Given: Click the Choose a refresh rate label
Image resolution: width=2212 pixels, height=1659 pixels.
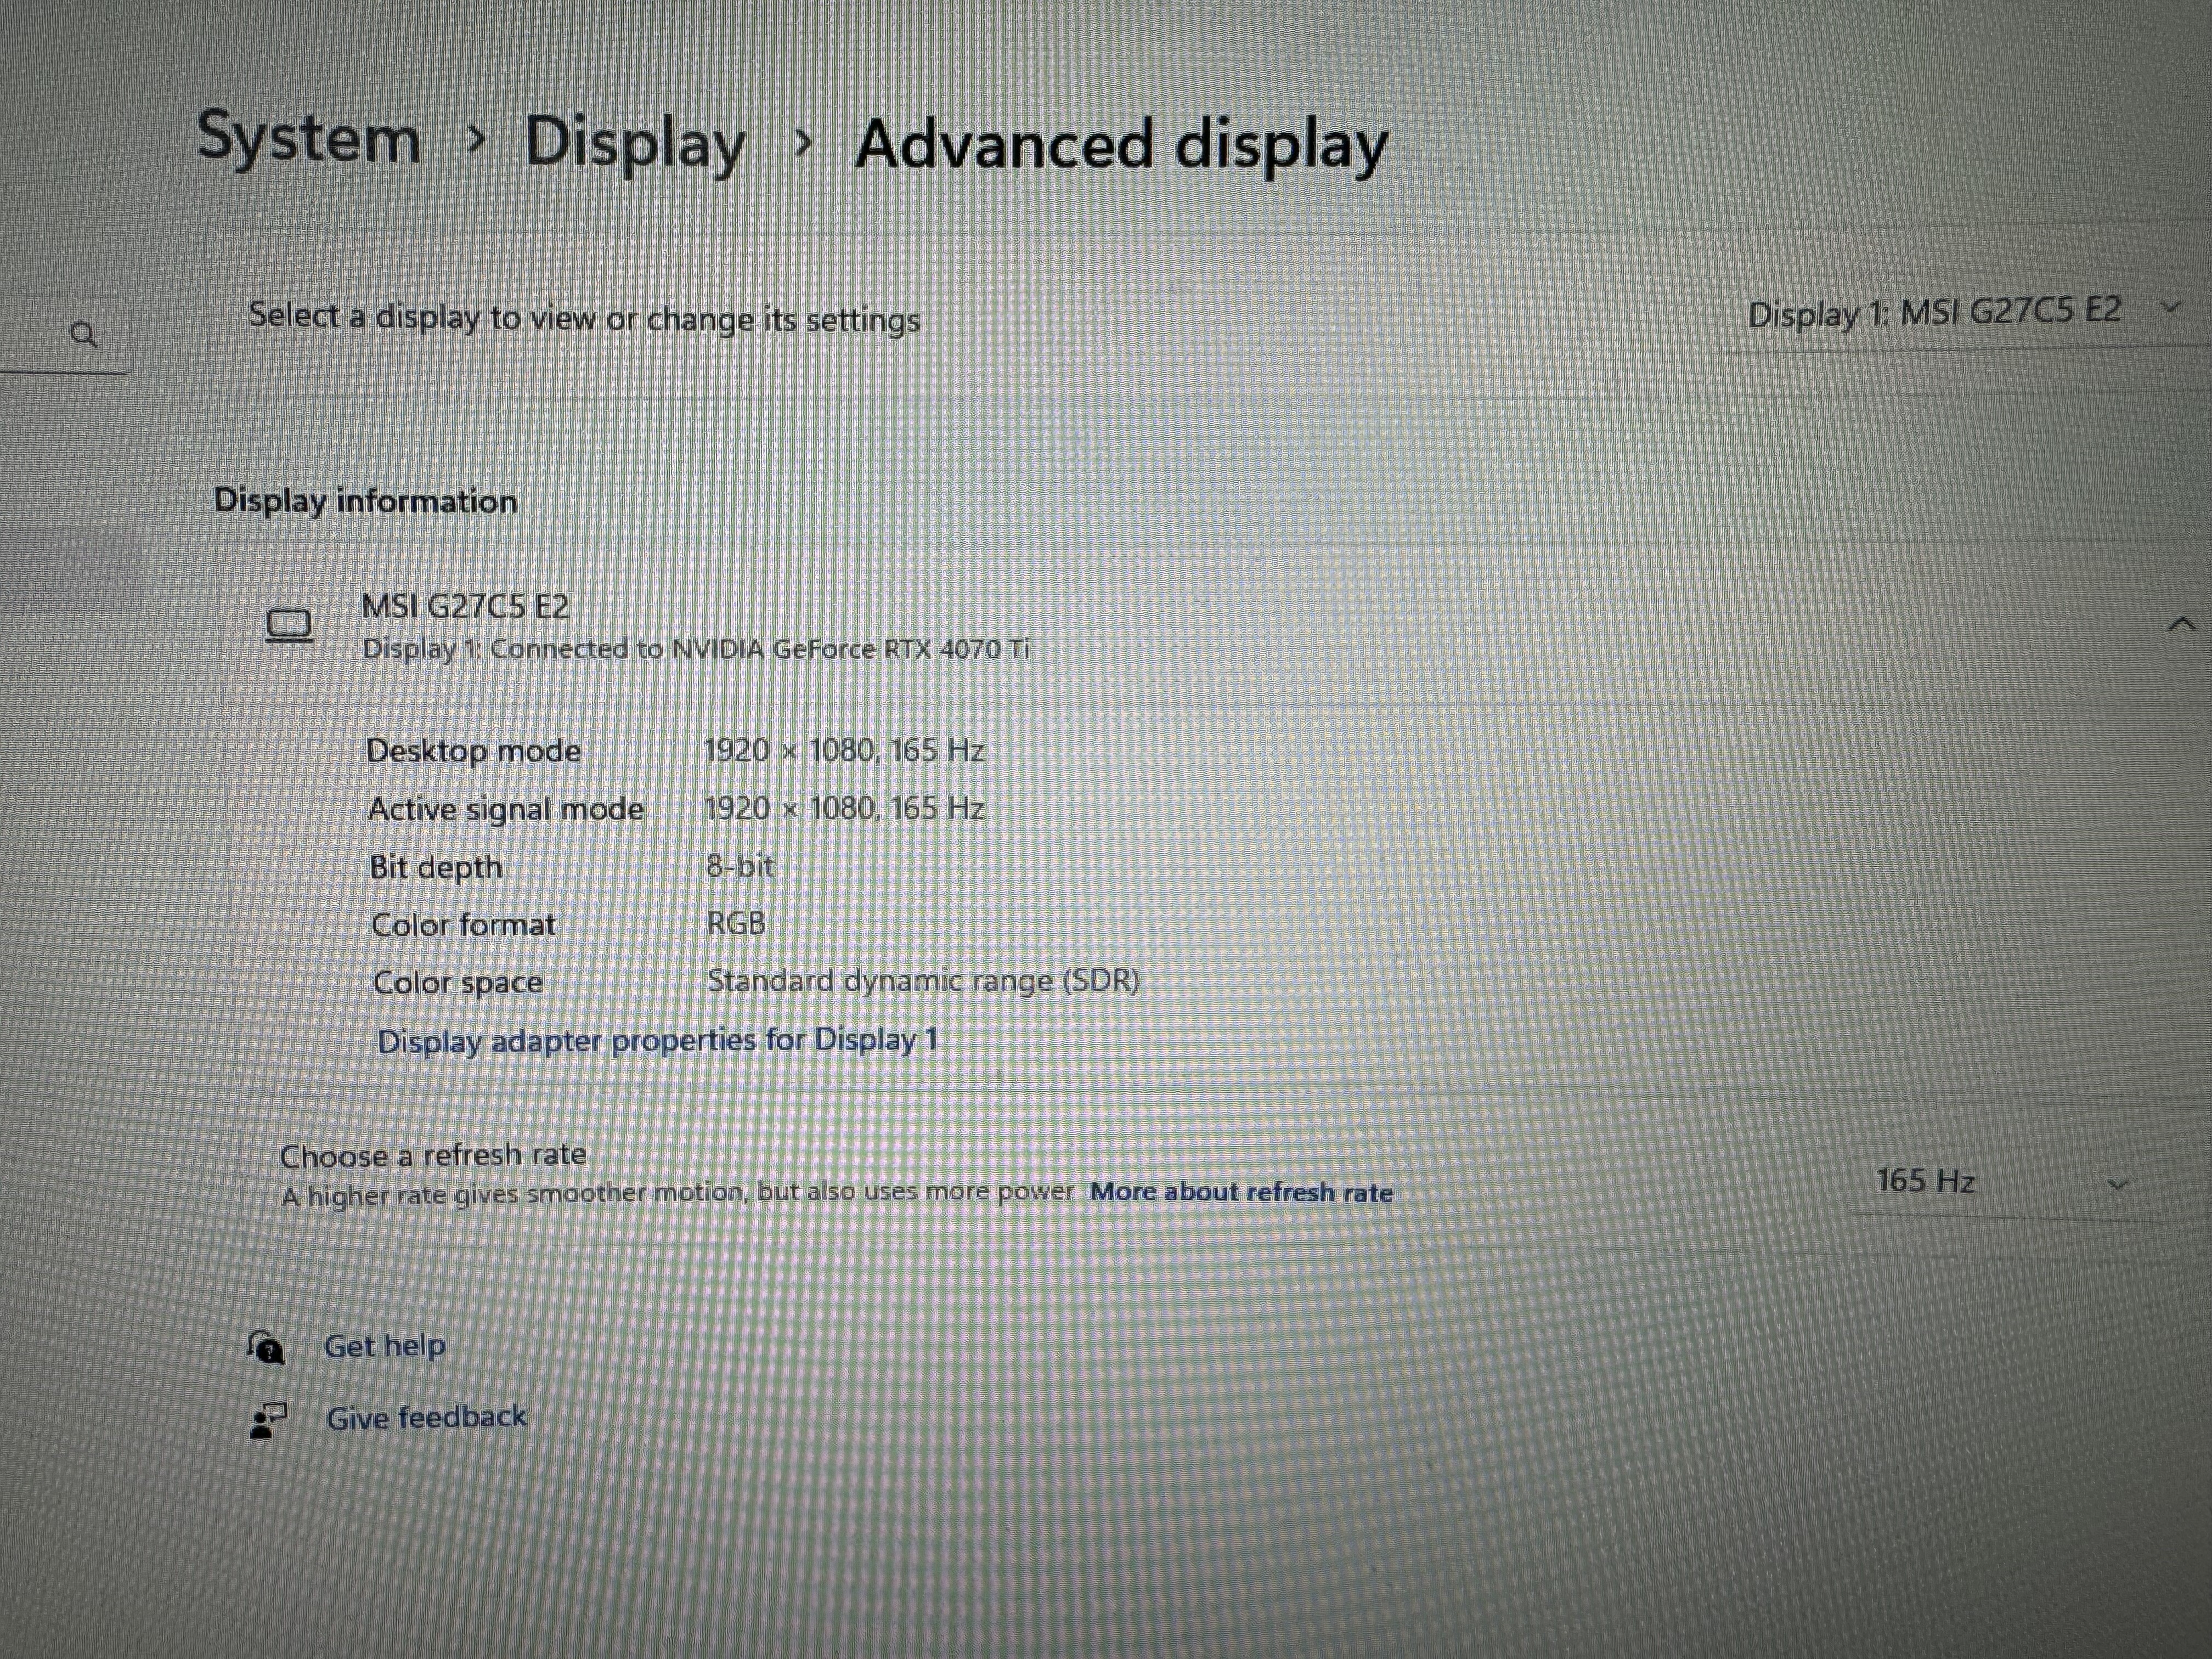Looking at the screenshot, I should coord(433,1156).
